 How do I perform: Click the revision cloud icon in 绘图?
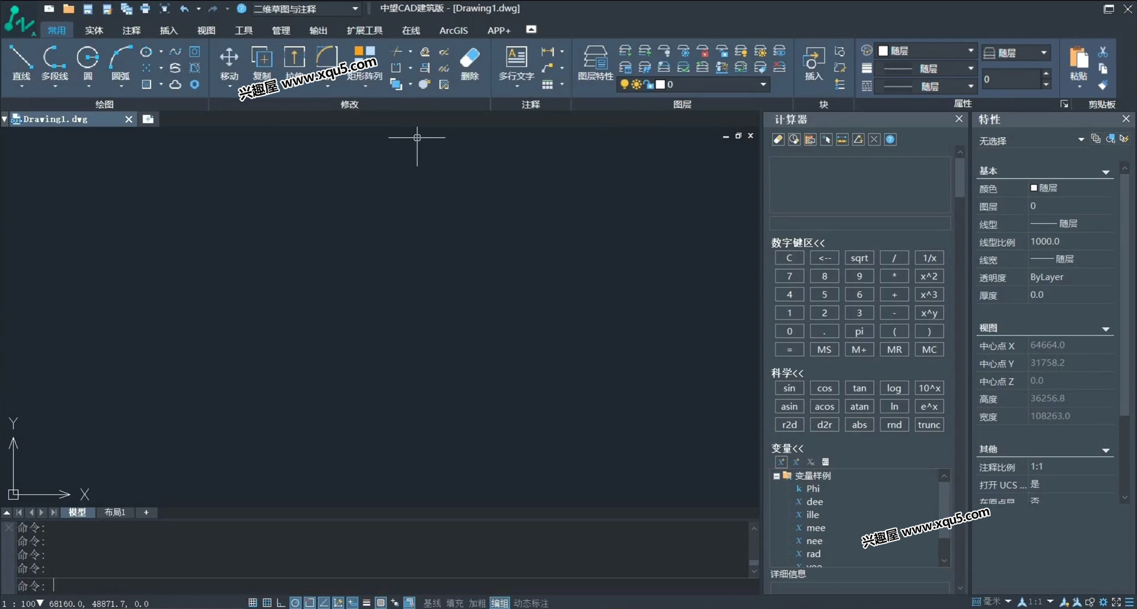point(176,85)
